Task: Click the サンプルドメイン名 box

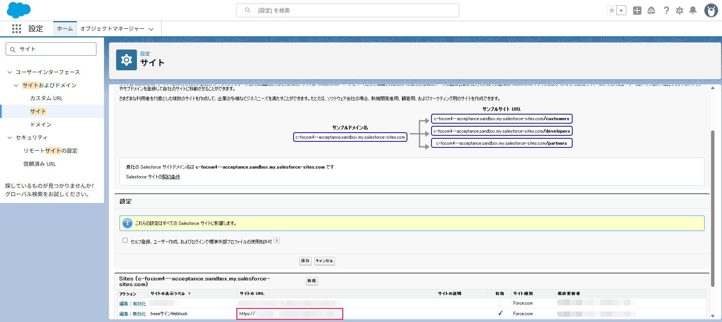Action: coord(350,137)
